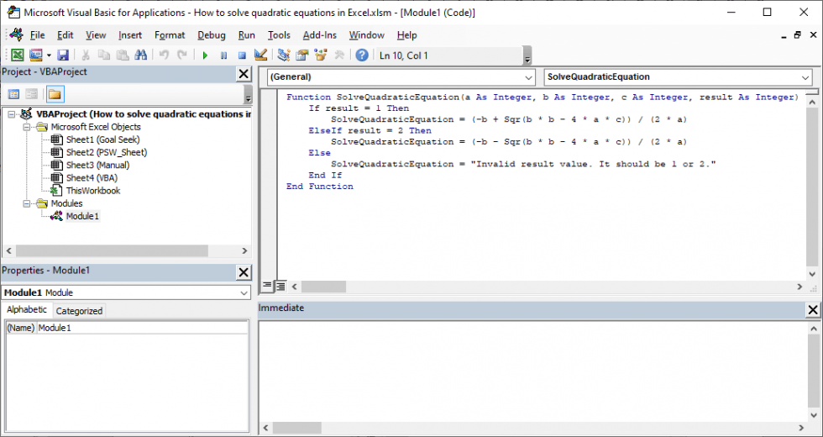Click the VBA app icon beside File
The image size is (823, 437).
coord(17,35)
